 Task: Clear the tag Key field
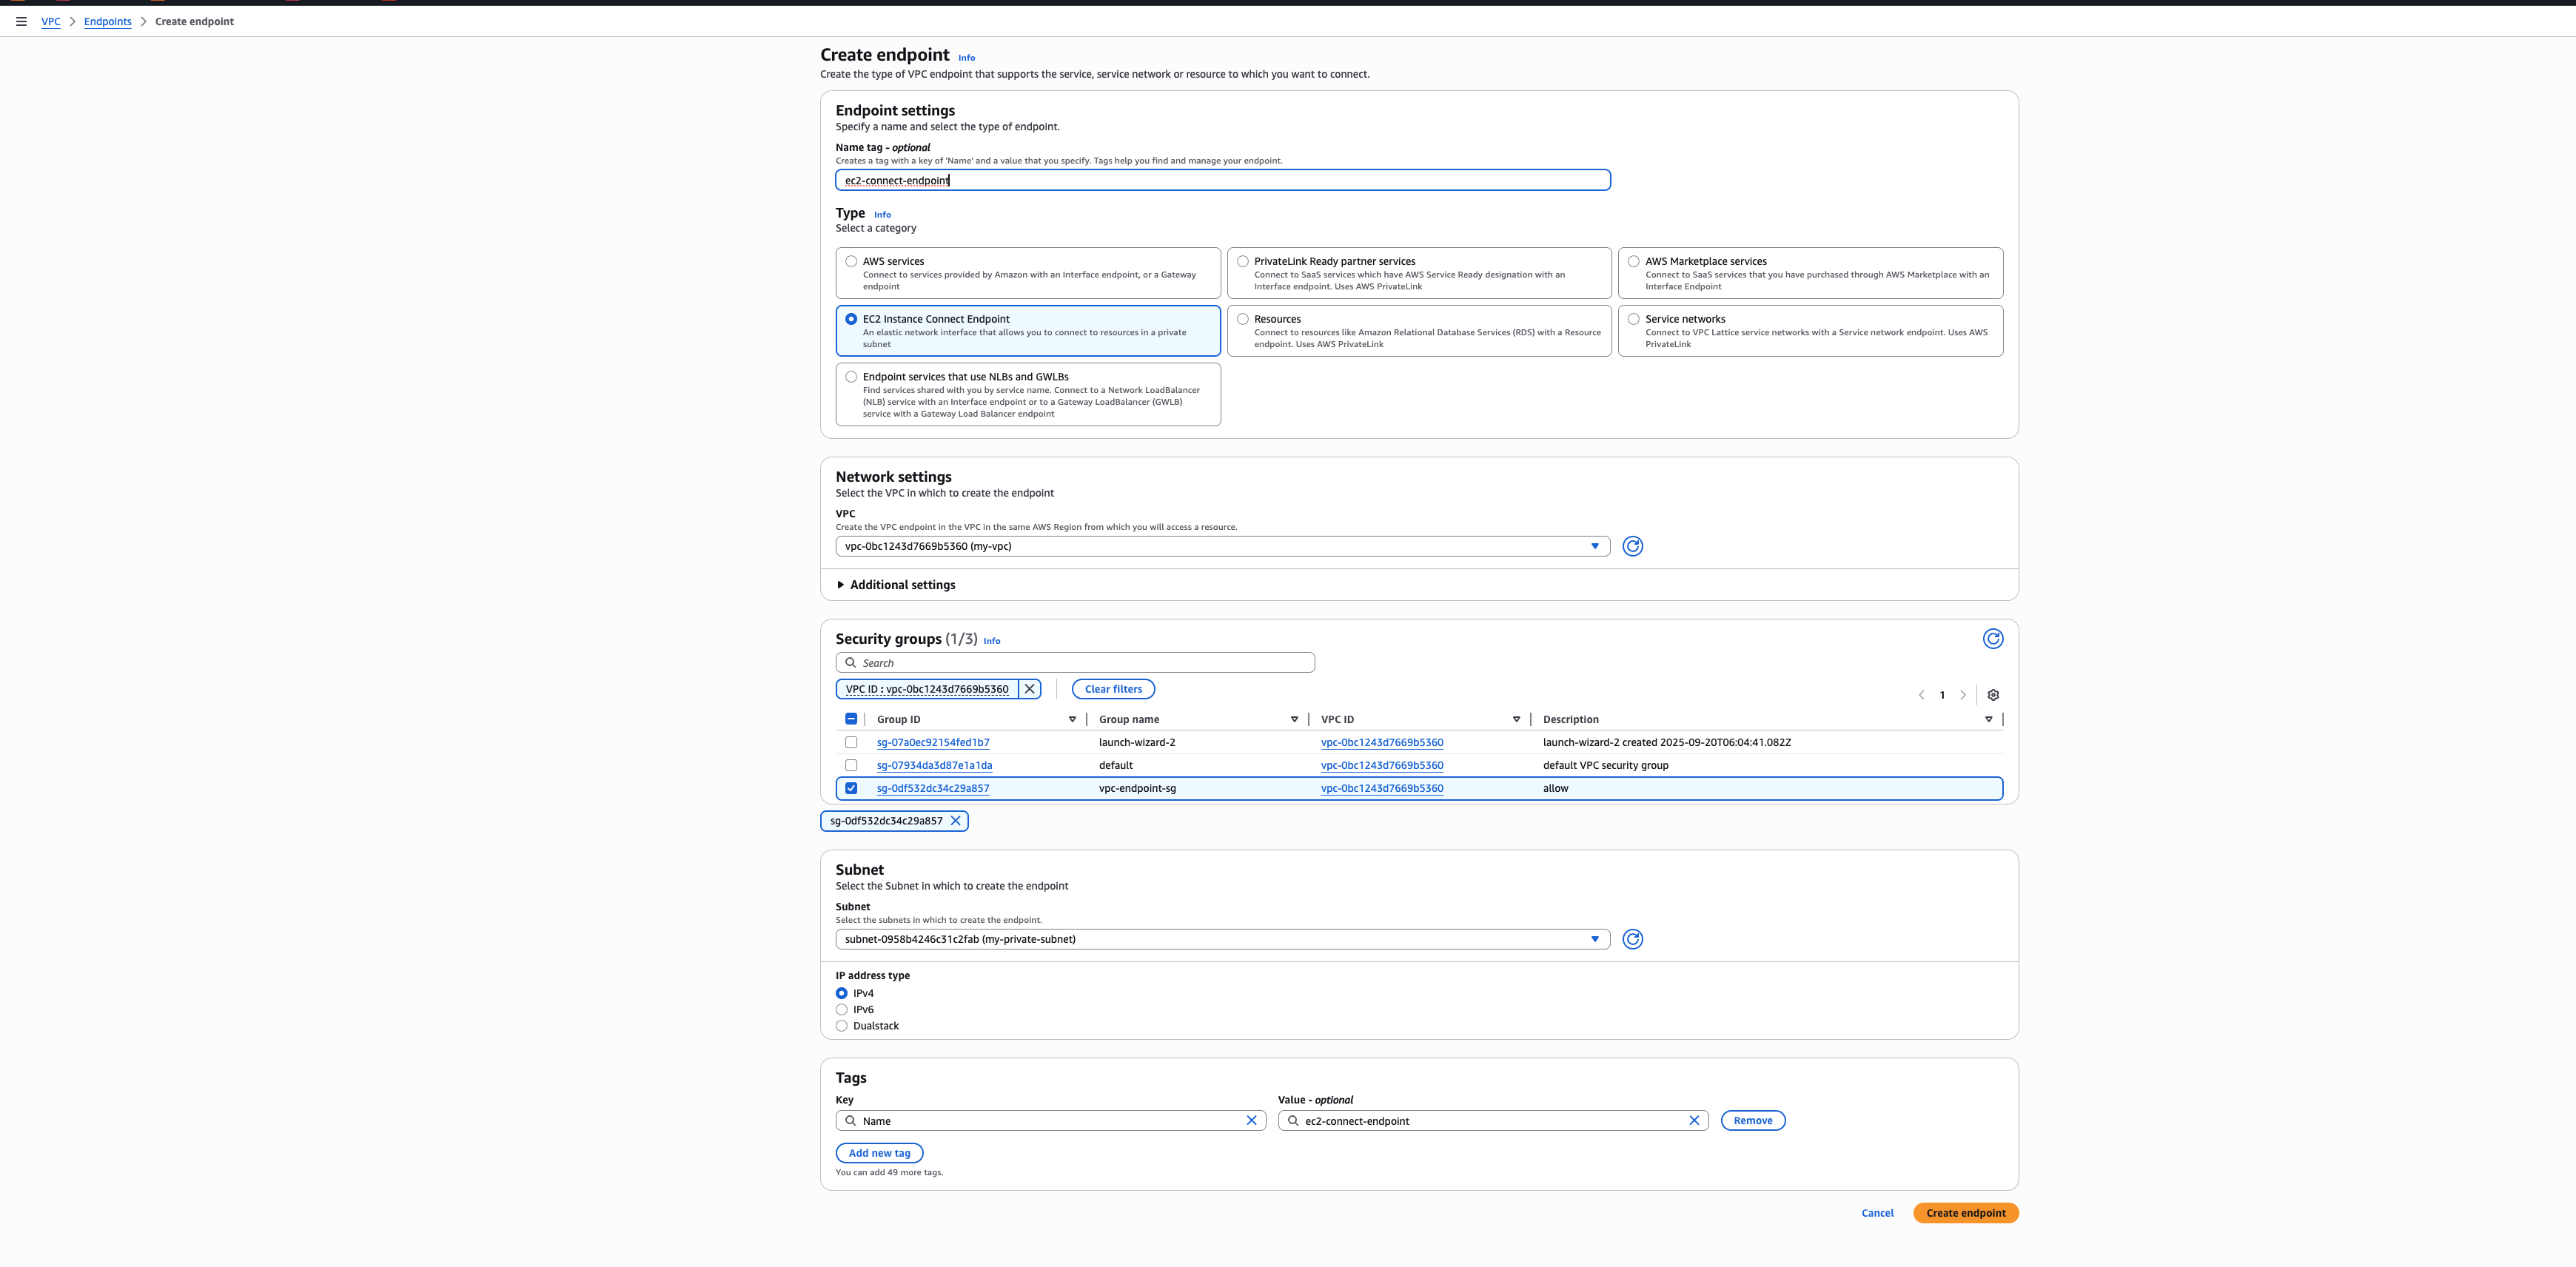(1250, 1121)
